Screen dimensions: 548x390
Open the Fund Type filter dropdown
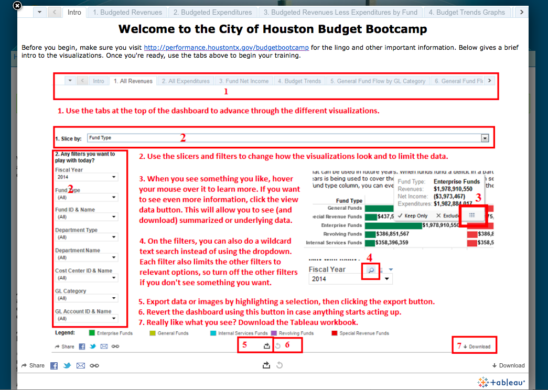click(87, 198)
